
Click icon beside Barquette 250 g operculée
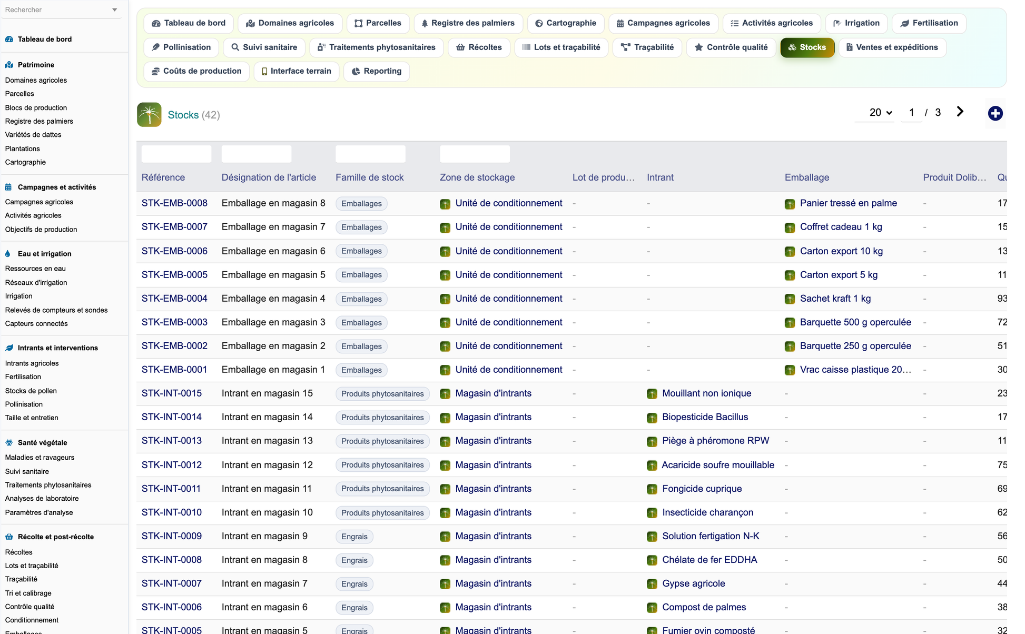click(x=790, y=346)
